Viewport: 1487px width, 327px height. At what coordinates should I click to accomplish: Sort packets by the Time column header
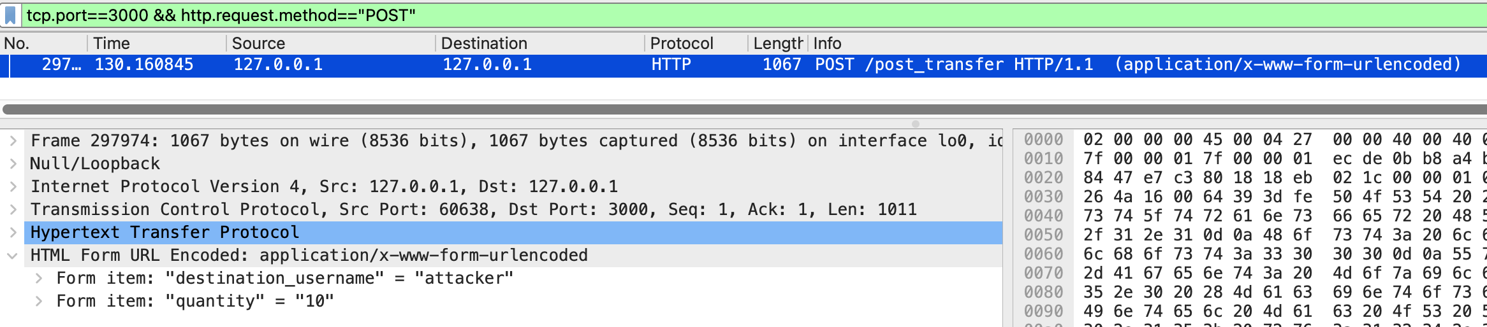[153, 43]
